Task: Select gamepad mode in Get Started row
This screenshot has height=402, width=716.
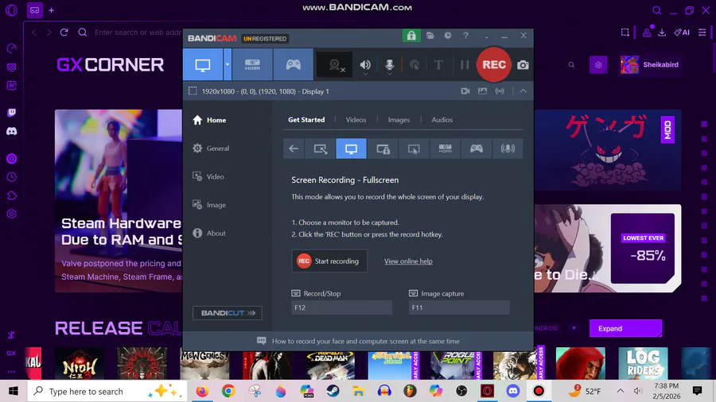Action: (x=477, y=149)
